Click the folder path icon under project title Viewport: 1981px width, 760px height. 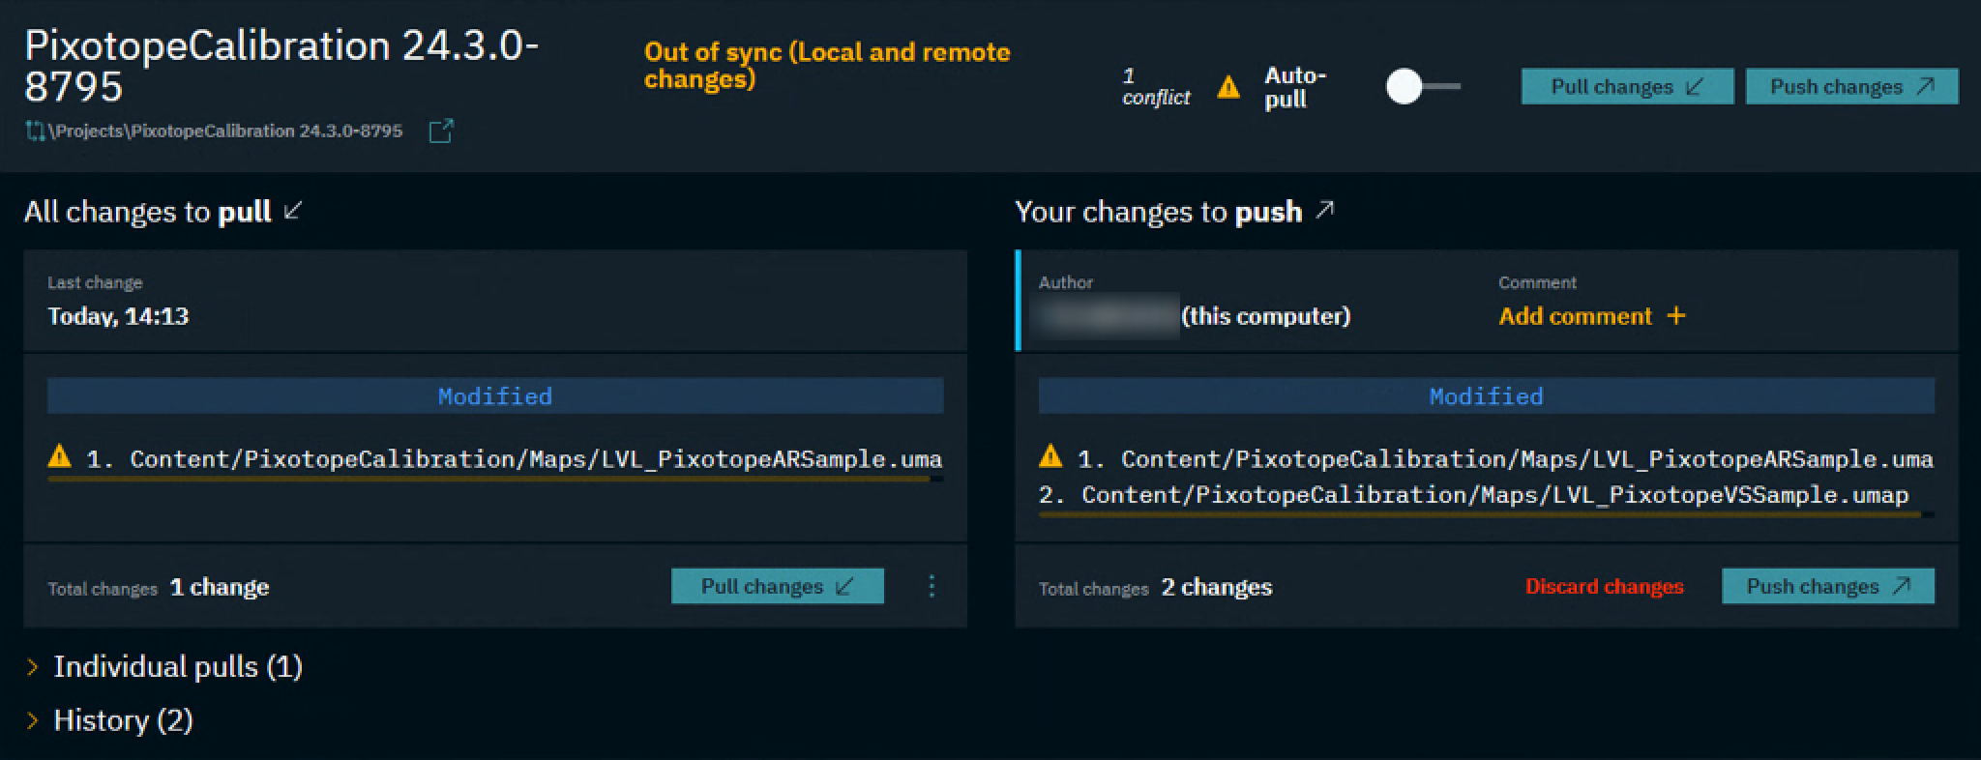click(36, 132)
